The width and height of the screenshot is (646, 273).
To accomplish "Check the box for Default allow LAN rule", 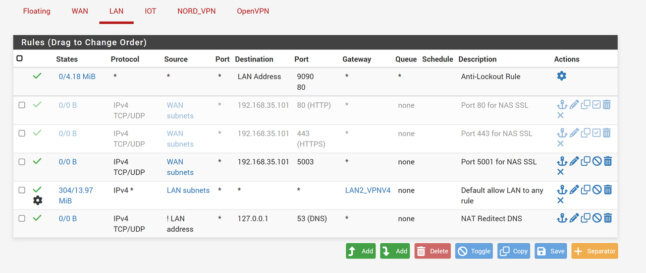I will (22, 190).
